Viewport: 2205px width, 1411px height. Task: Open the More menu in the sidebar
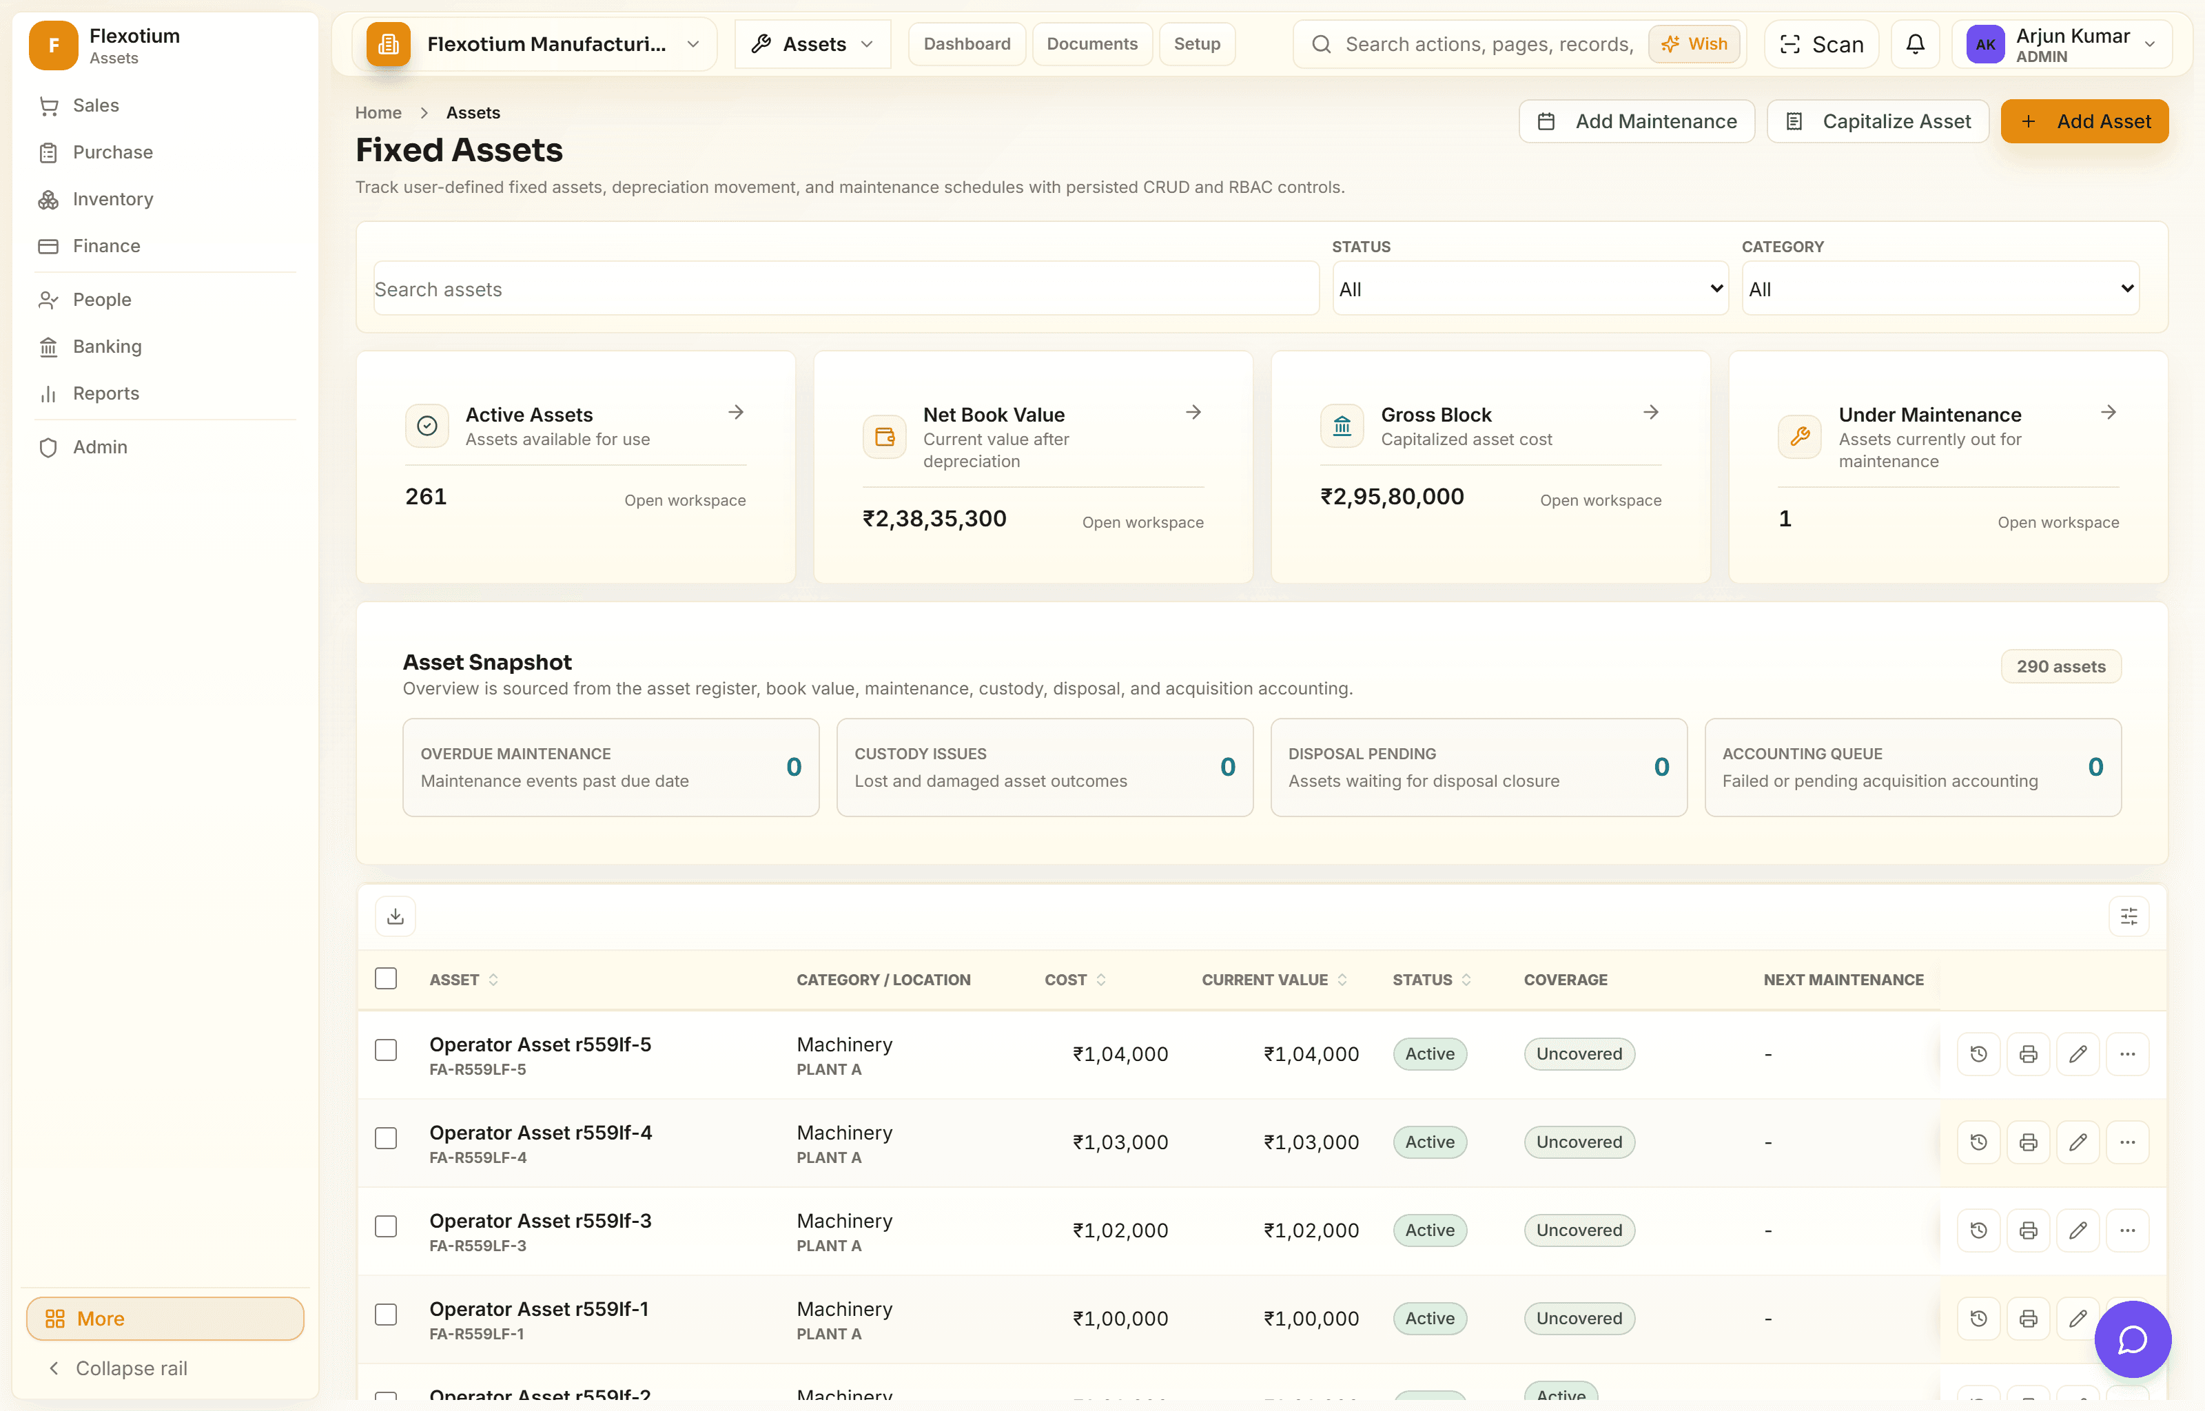[165, 1319]
